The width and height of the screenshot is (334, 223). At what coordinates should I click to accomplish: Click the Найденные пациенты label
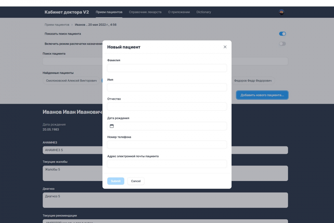tap(58, 73)
